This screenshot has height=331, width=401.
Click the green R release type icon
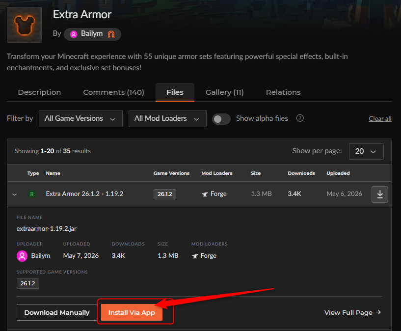[x=32, y=194]
